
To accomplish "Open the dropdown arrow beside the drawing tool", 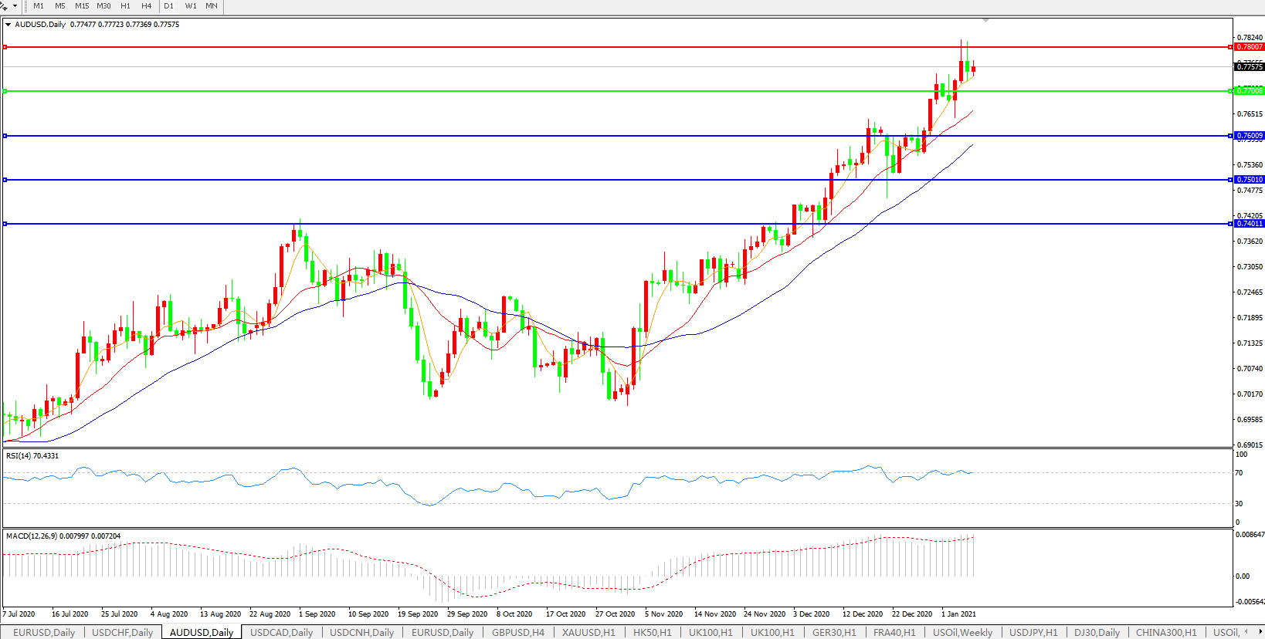I will (x=15, y=6).
